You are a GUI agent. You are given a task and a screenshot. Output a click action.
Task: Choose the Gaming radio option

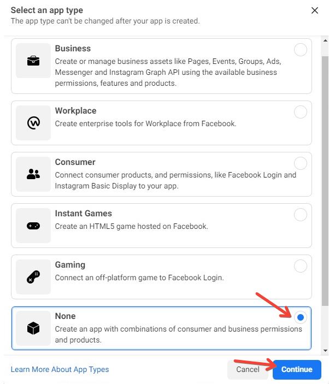pyautogui.click(x=301, y=266)
